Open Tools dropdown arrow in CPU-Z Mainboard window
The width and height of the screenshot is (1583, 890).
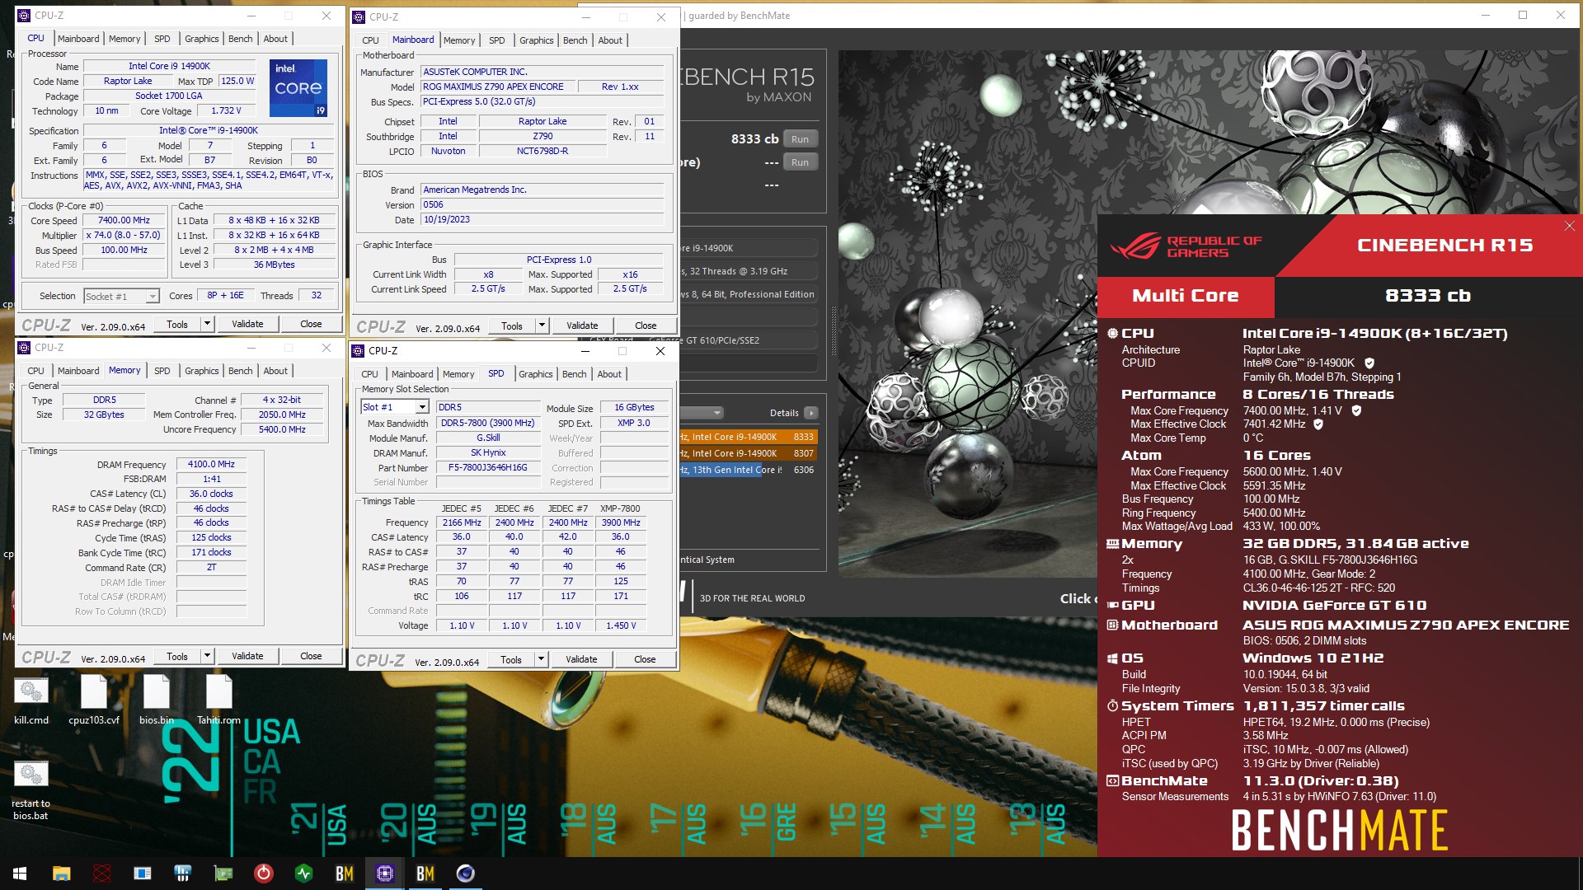point(543,326)
